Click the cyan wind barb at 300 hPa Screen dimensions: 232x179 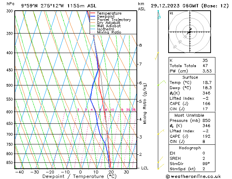[159, 15]
